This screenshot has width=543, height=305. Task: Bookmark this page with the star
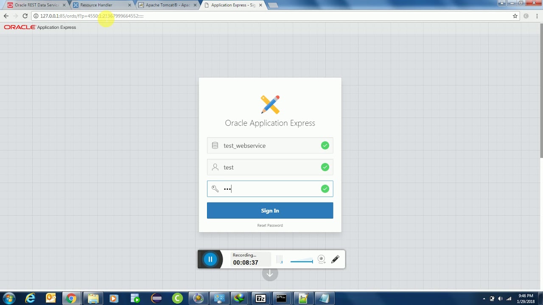pos(515,16)
